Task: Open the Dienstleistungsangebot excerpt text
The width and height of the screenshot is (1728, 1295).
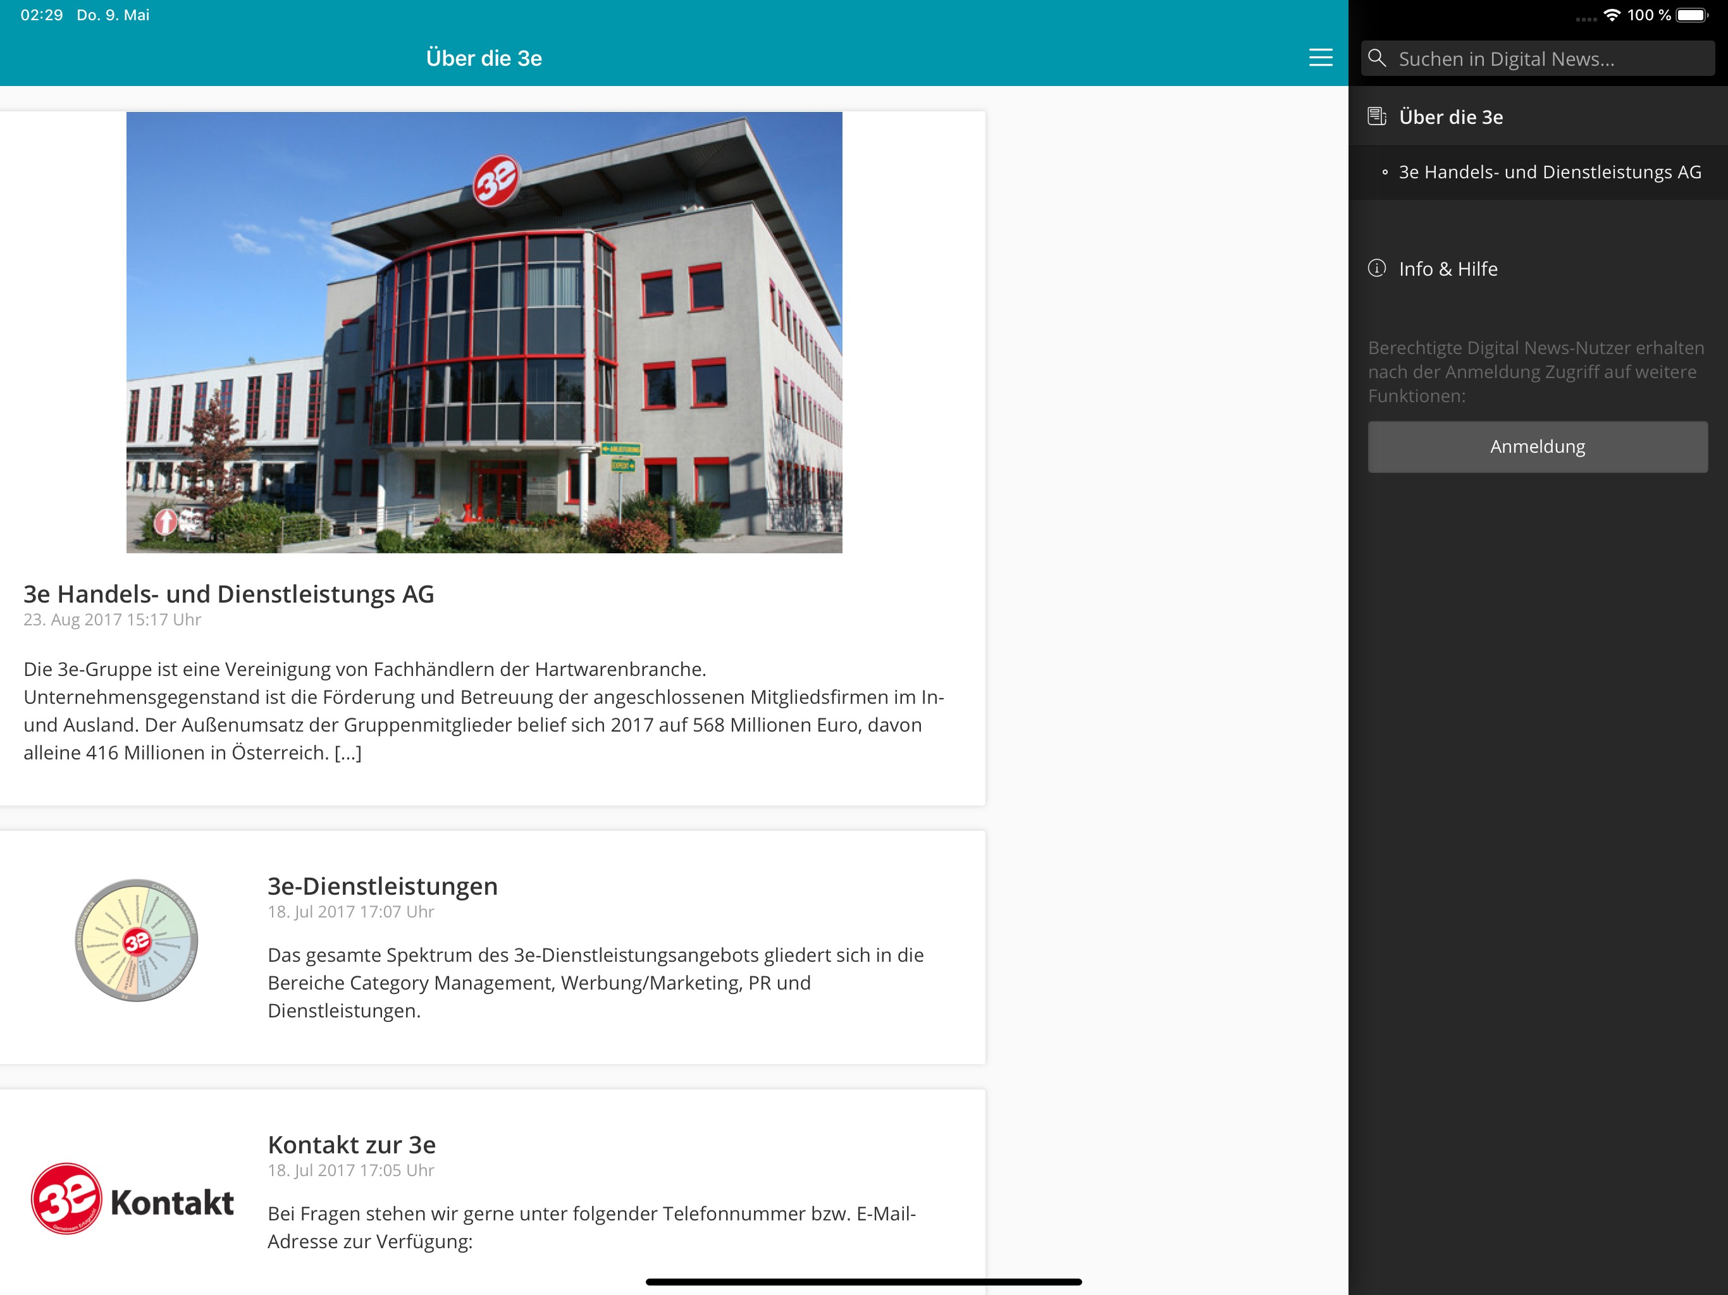Action: pos(596,983)
